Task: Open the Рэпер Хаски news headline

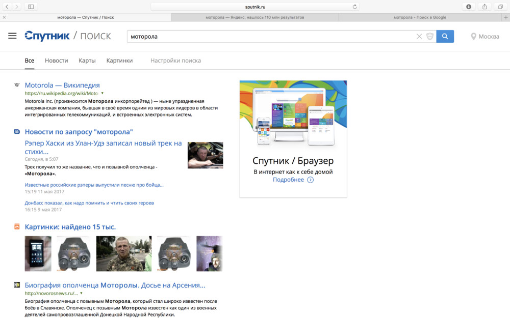Action: click(104, 148)
